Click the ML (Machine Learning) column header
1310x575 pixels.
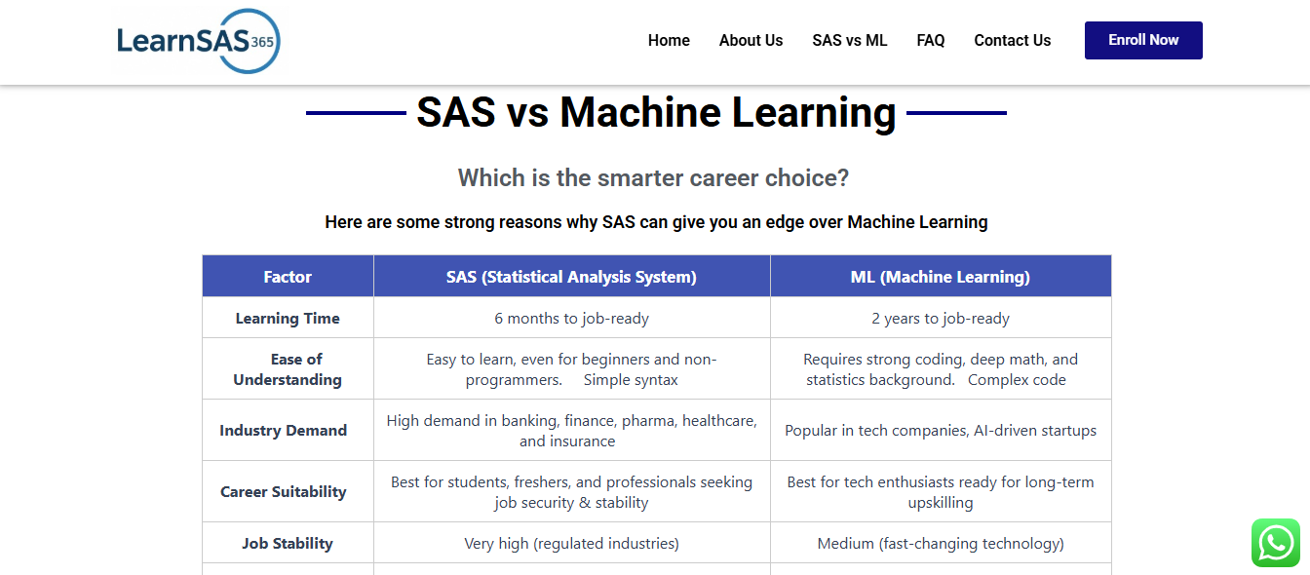pyautogui.click(x=941, y=277)
